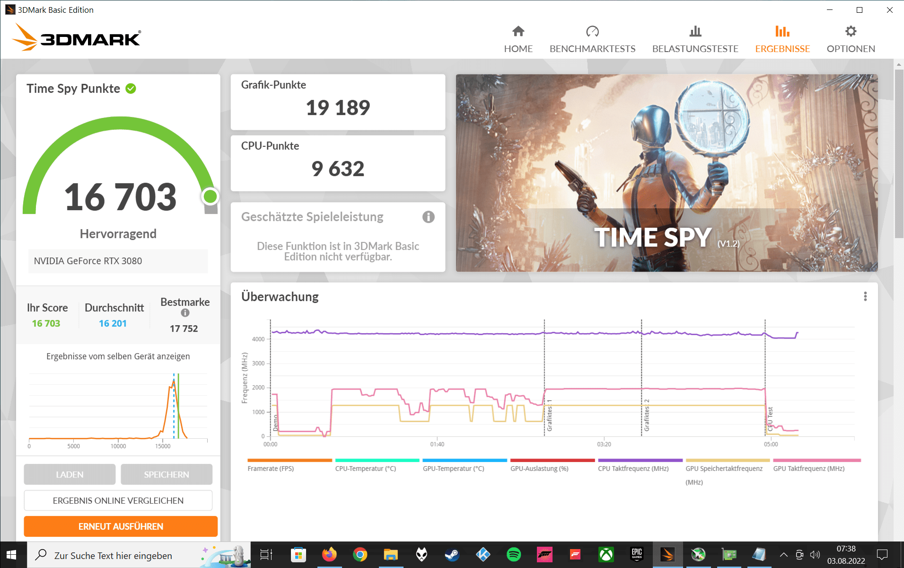904x568 pixels.
Task: Open the red F1 game icon in taskbar
Action: coord(575,555)
